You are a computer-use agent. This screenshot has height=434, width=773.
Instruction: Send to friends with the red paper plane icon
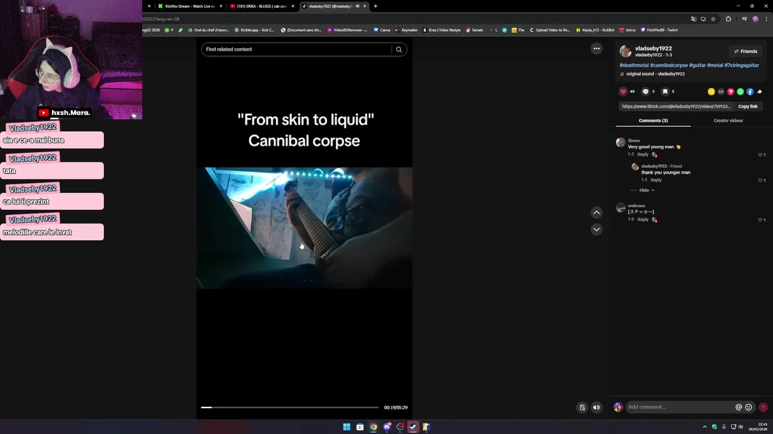click(730, 92)
